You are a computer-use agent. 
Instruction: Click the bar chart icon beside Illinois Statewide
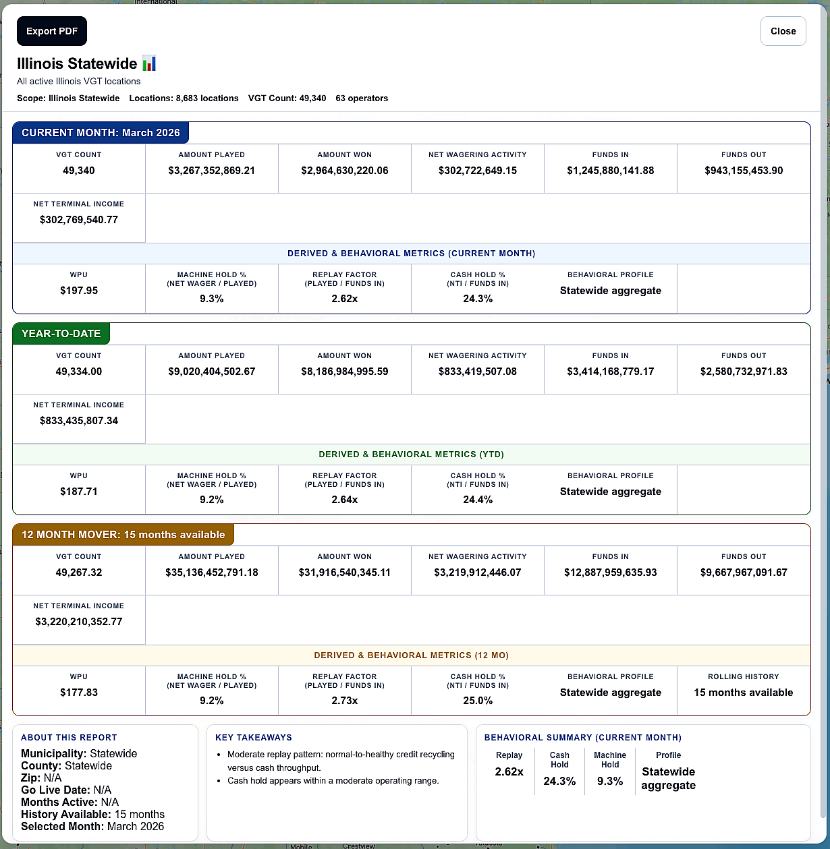[149, 63]
